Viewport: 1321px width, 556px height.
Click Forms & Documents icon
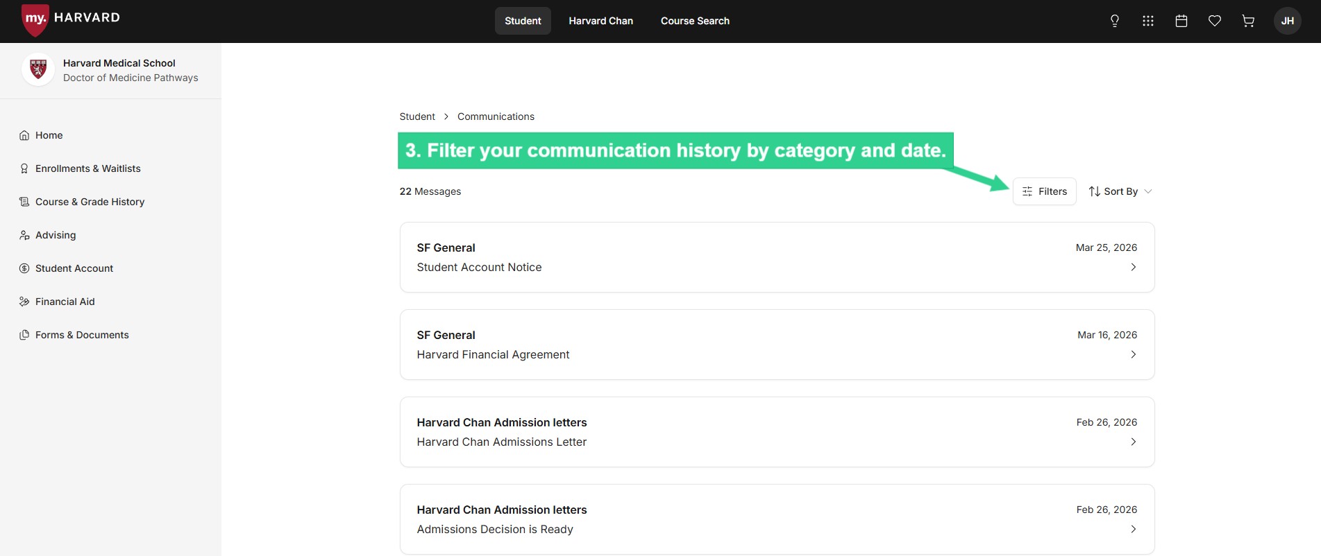coord(24,335)
